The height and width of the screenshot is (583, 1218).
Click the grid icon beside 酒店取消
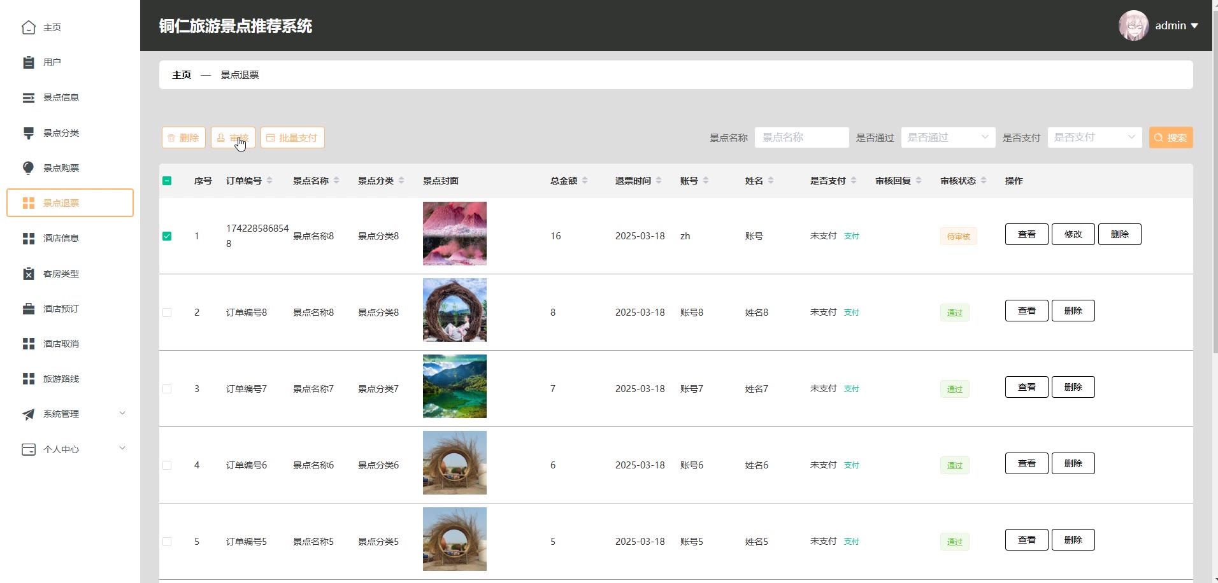pyautogui.click(x=29, y=344)
